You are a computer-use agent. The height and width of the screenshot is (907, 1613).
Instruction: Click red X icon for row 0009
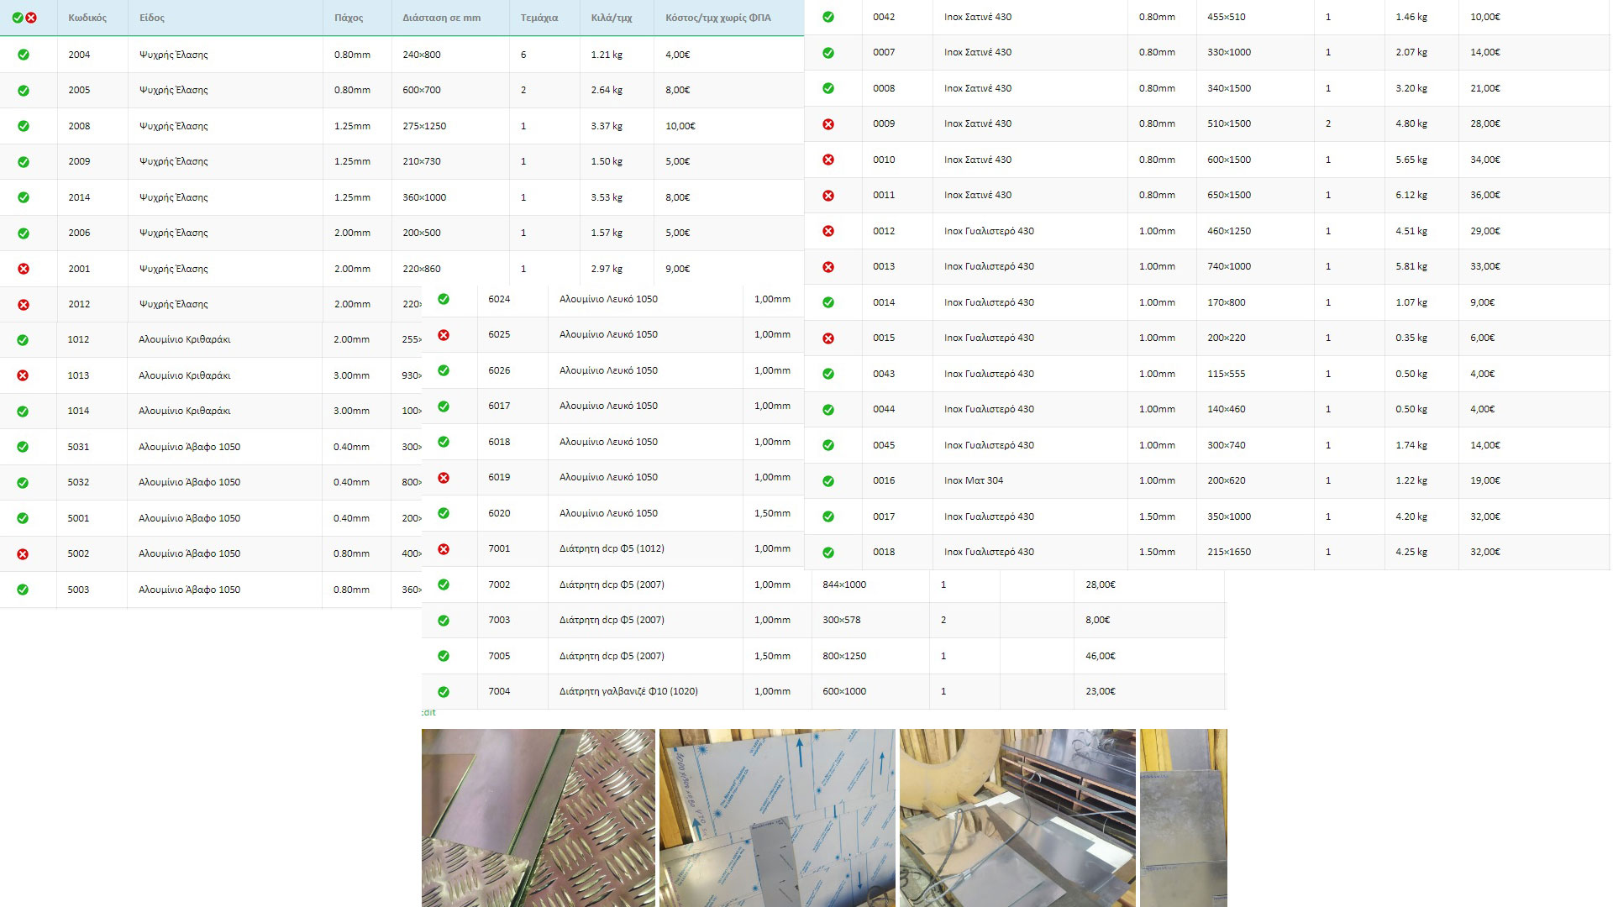click(x=828, y=124)
